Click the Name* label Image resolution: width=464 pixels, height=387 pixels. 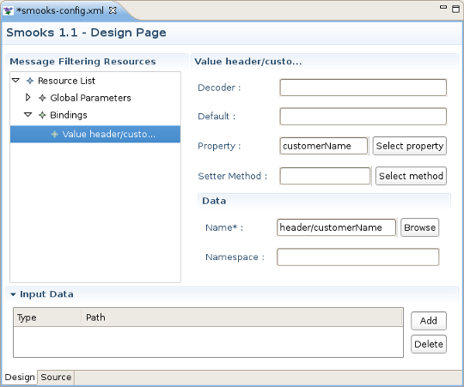[x=224, y=227]
